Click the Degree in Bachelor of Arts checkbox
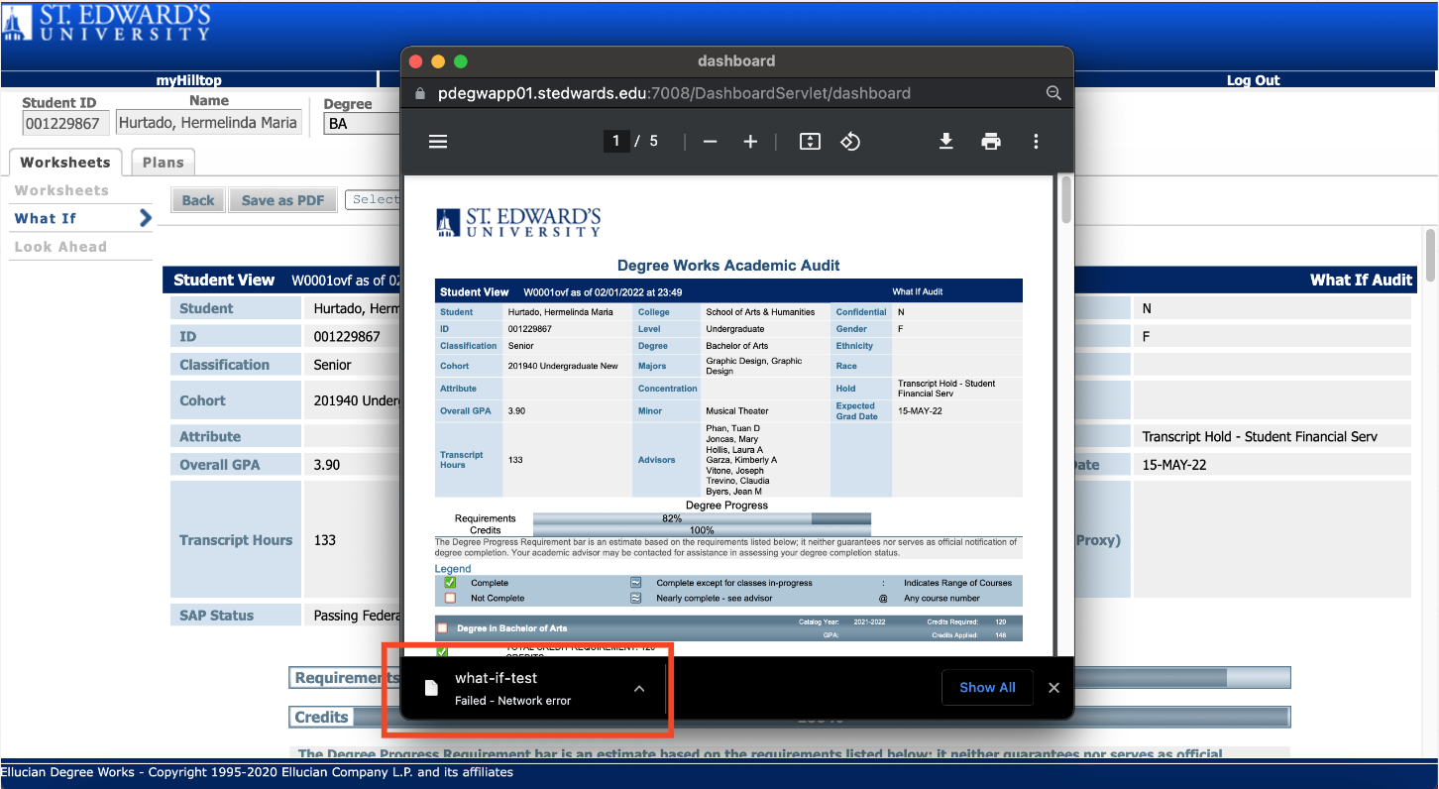The height and width of the screenshot is (789, 1439). click(442, 628)
